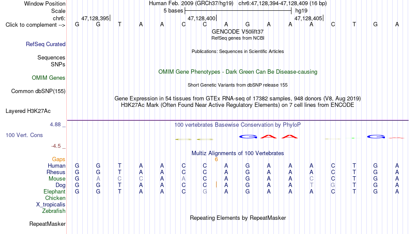The height and width of the screenshot is (234, 409).
Task: Click the Sequences track label
Action: [51, 57]
